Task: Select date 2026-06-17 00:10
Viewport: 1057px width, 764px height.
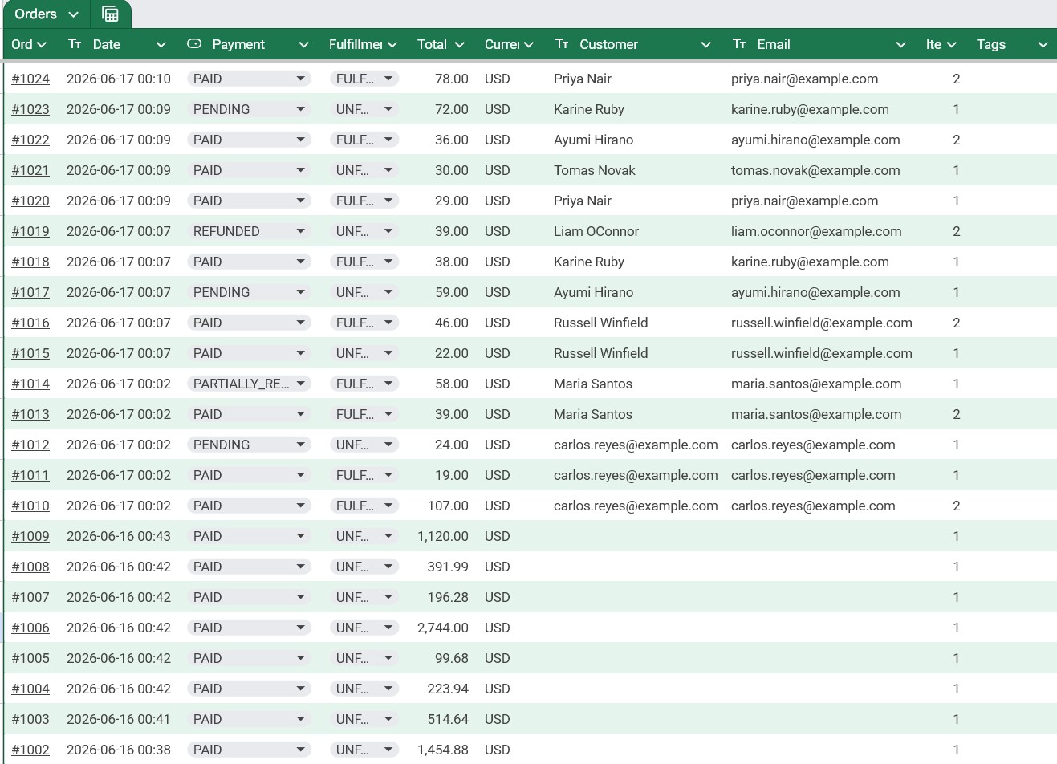Action: click(x=119, y=79)
